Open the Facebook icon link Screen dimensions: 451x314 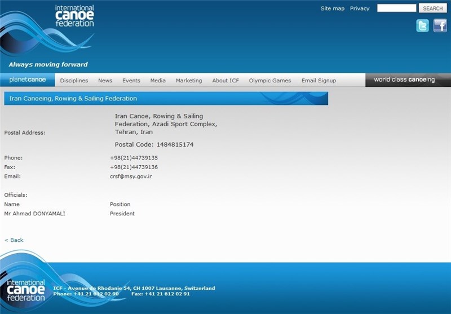click(x=440, y=25)
